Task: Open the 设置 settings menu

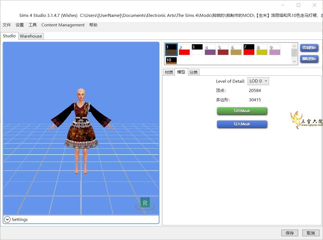Action: point(20,25)
